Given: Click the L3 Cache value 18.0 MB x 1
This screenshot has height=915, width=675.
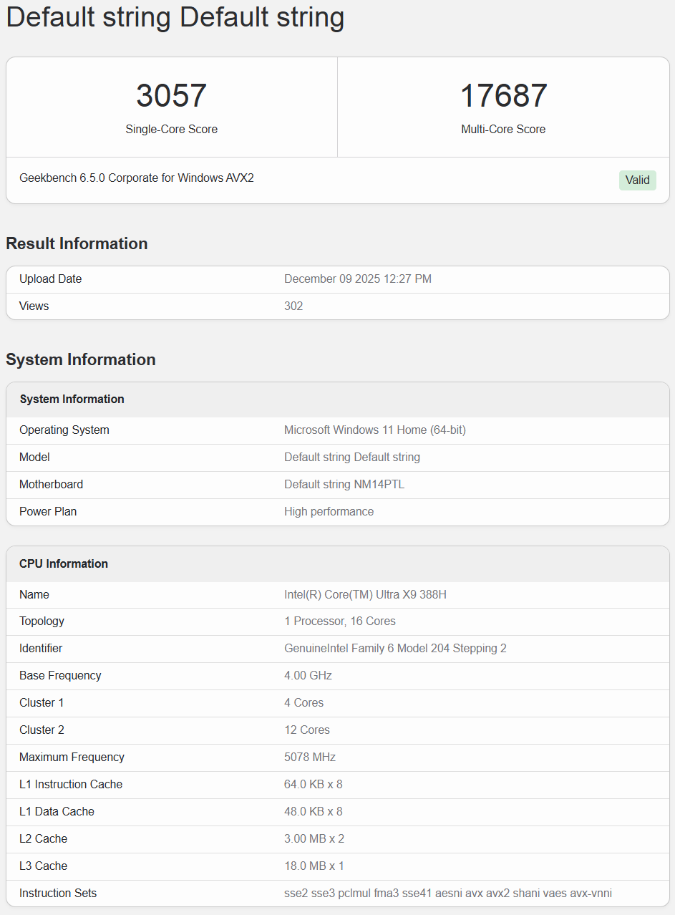Looking at the screenshot, I should coord(314,866).
